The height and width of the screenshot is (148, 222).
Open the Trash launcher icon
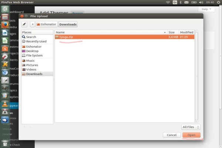[5, 144]
